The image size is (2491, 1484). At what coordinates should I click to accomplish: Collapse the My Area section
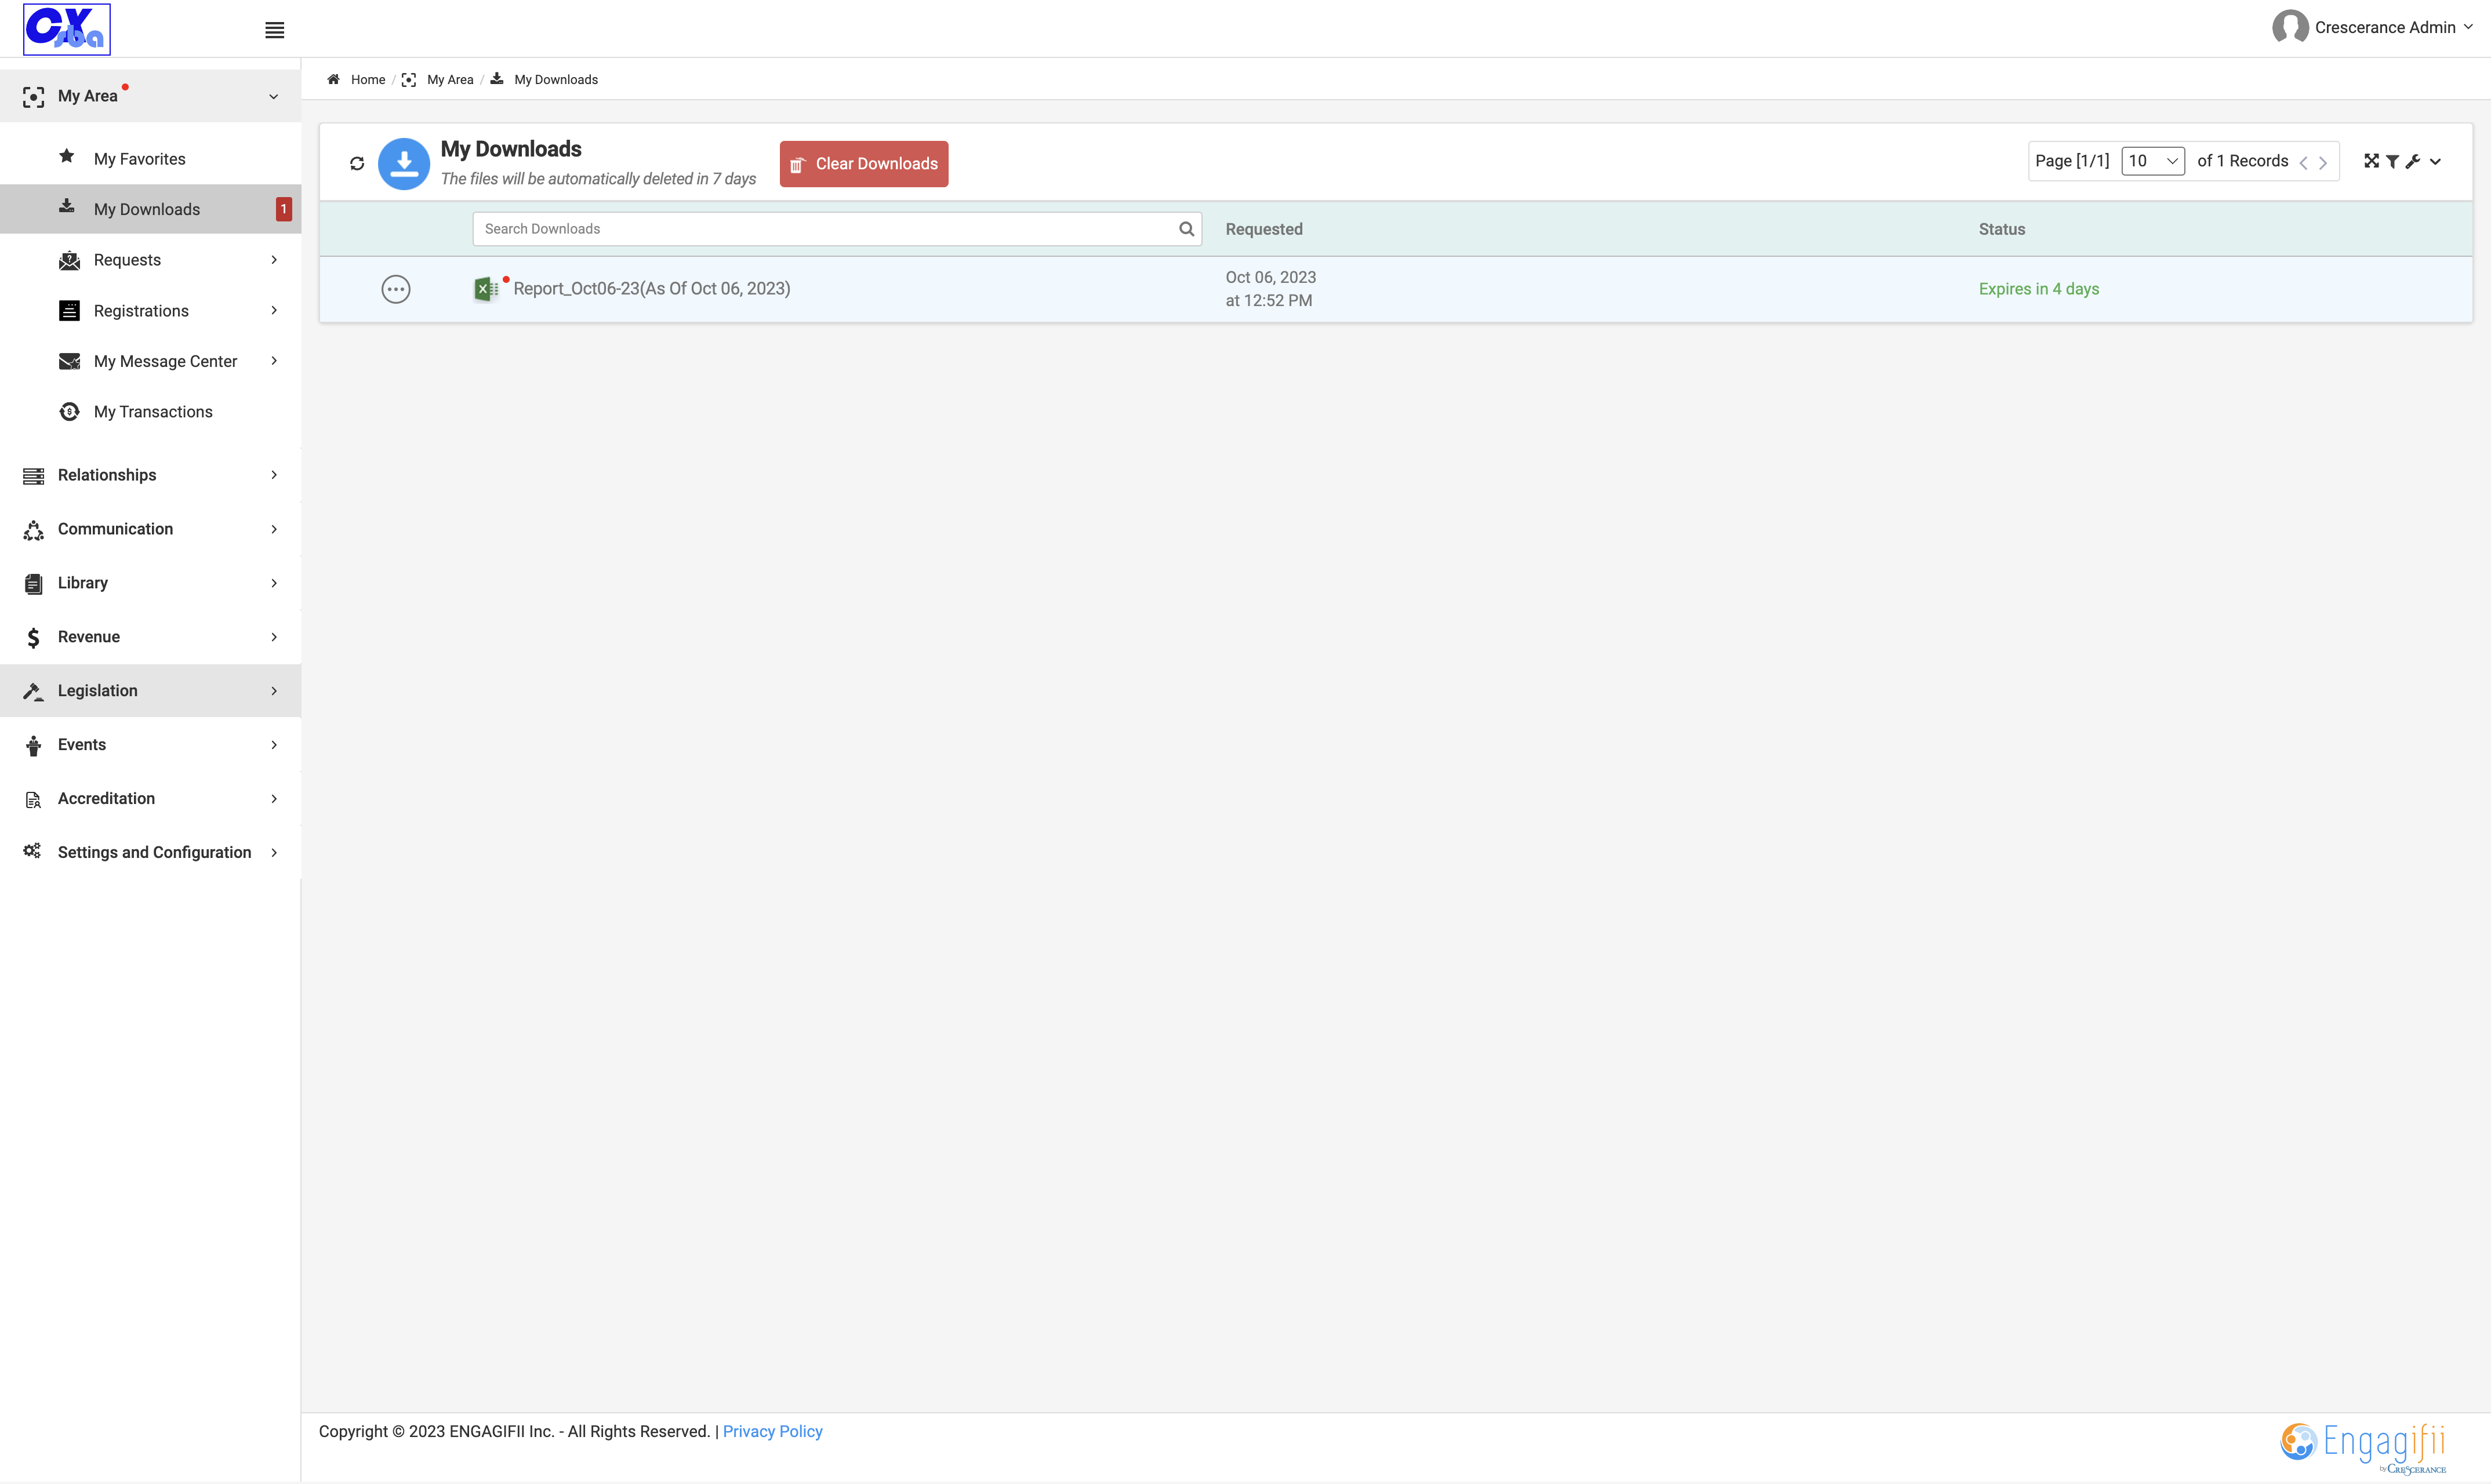point(150,96)
